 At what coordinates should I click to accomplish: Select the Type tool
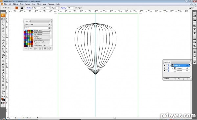3,34
